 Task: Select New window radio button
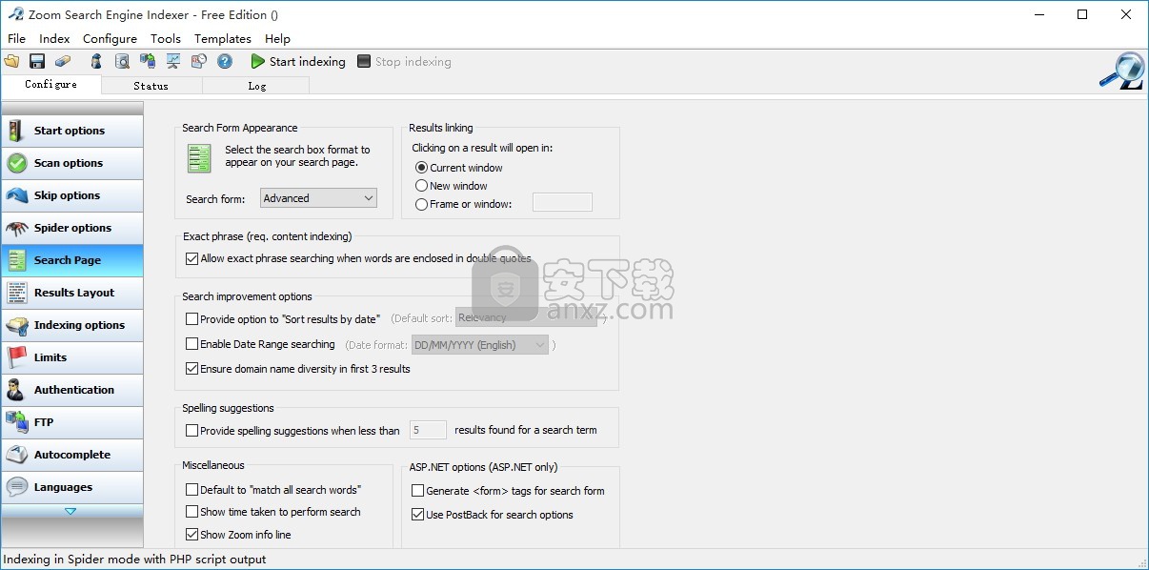tap(422, 186)
